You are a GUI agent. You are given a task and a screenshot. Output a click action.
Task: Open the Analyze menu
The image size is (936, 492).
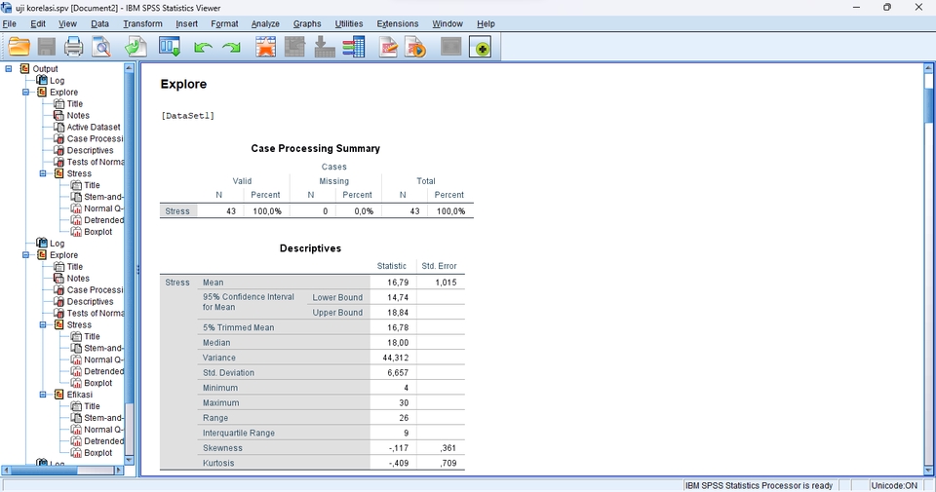265,23
